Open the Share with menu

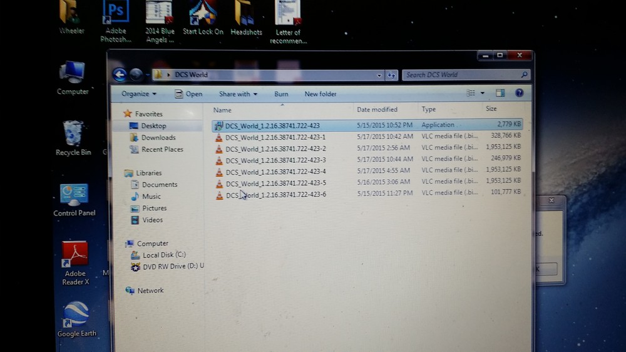[238, 94]
